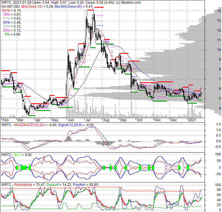This screenshot has height=212, width=222.
Task: Select the 0% = 4.86 level text
Action: 12,34
